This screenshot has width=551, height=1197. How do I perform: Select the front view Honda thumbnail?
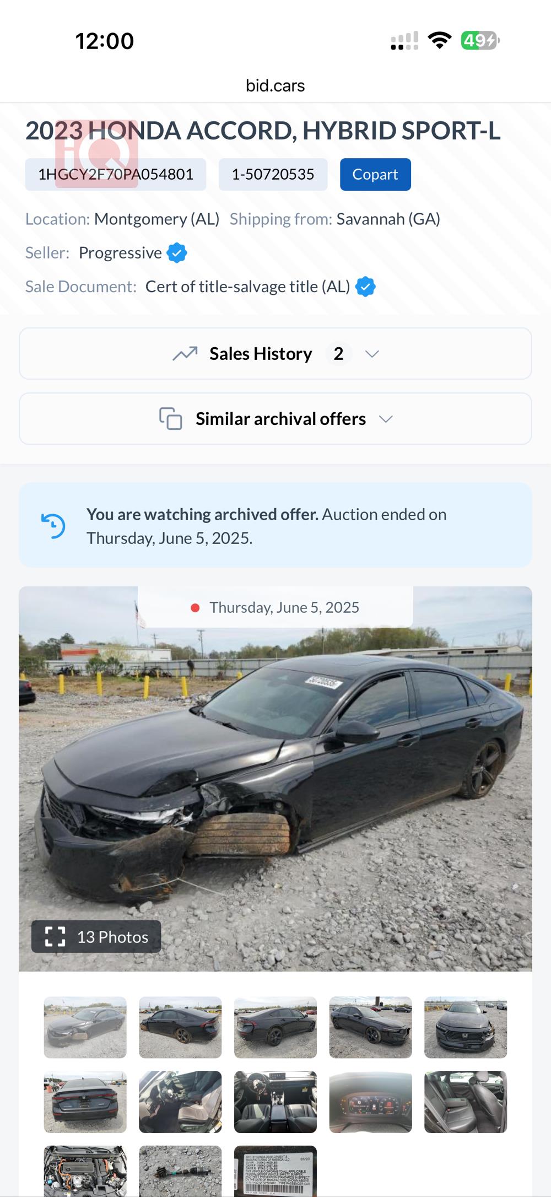coord(466,1027)
